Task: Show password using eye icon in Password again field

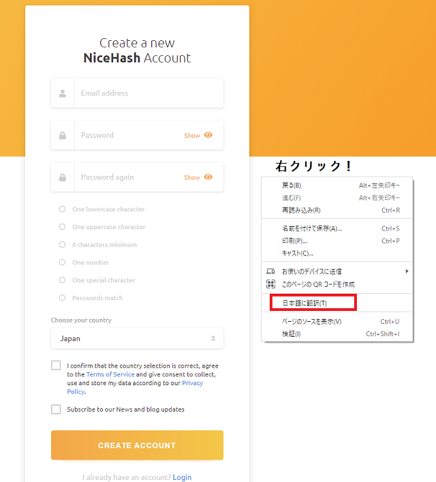Action: pyautogui.click(x=208, y=177)
